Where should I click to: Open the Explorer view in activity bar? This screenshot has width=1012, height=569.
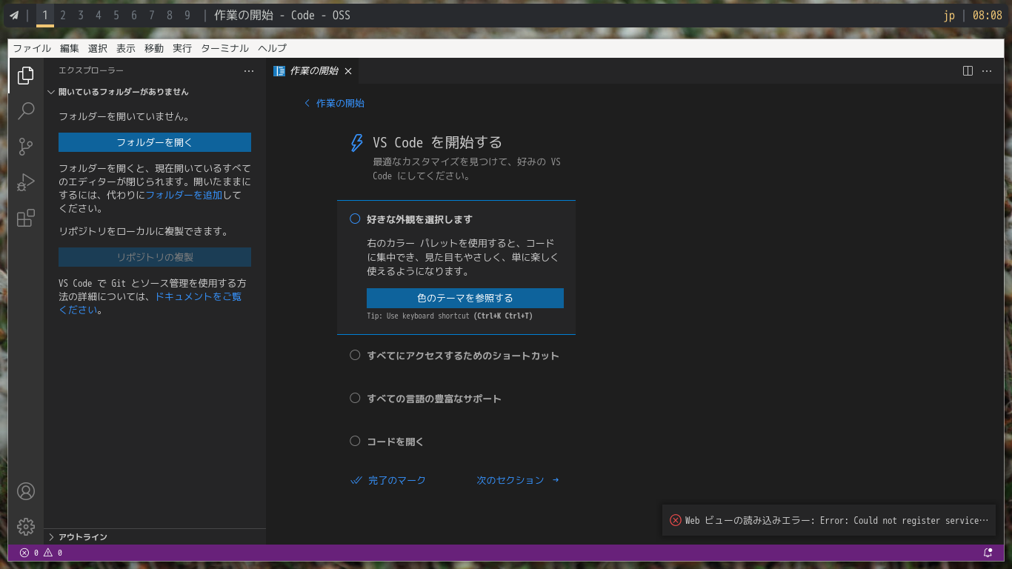pyautogui.click(x=26, y=75)
